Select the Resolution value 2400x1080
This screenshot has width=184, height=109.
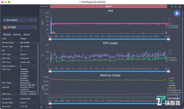(x=25, y=99)
